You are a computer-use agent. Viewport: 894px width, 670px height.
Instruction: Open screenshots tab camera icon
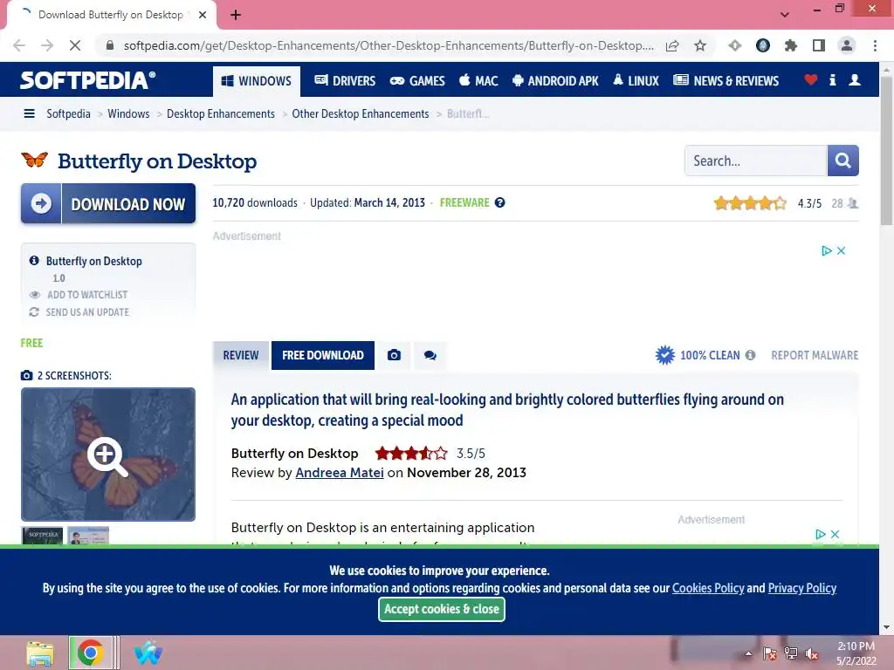tap(394, 356)
